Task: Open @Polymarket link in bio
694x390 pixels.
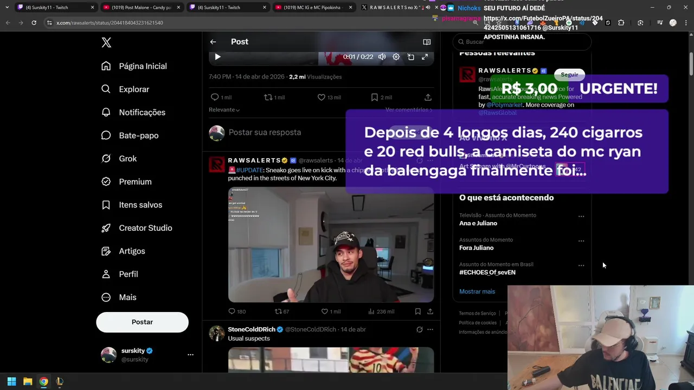Action: (504, 105)
